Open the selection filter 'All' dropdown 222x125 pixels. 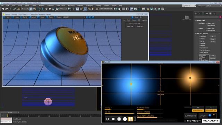tap(25, 9)
